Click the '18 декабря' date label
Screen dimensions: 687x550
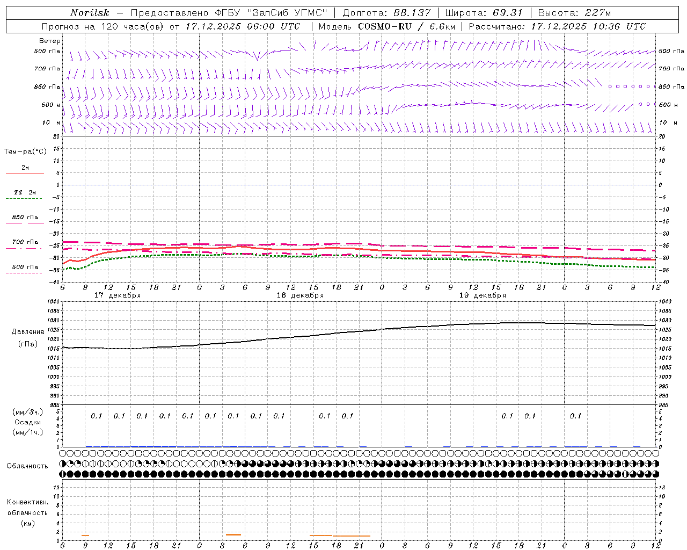(300, 295)
